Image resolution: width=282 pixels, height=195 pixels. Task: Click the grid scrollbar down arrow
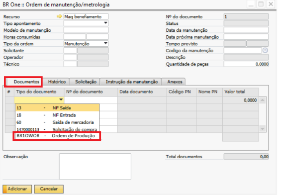point(263,129)
